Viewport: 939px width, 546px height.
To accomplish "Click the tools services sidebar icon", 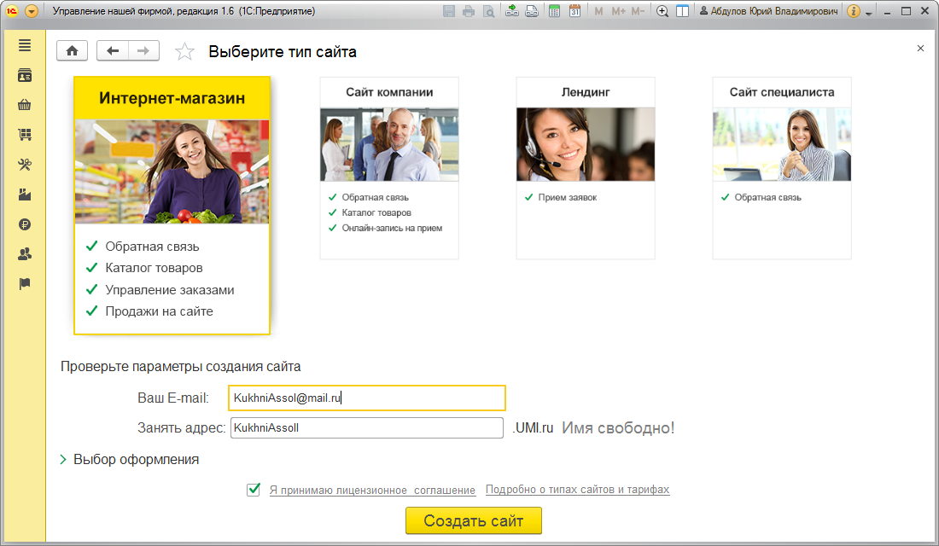I will pyautogui.click(x=25, y=165).
